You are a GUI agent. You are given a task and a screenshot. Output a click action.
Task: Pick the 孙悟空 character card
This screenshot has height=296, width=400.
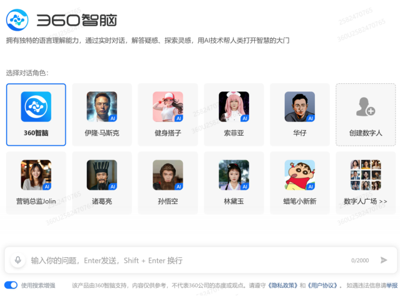coord(168,183)
